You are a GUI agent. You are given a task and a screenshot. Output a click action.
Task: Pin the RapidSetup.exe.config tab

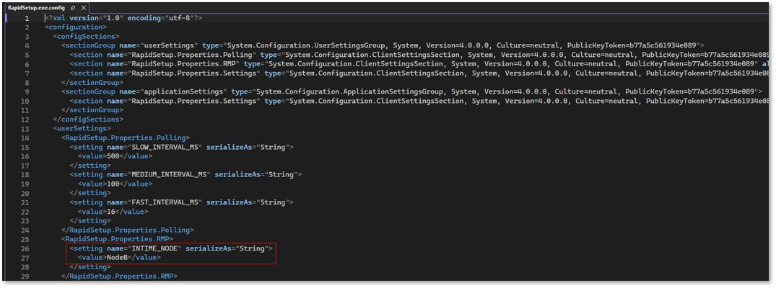pos(73,8)
